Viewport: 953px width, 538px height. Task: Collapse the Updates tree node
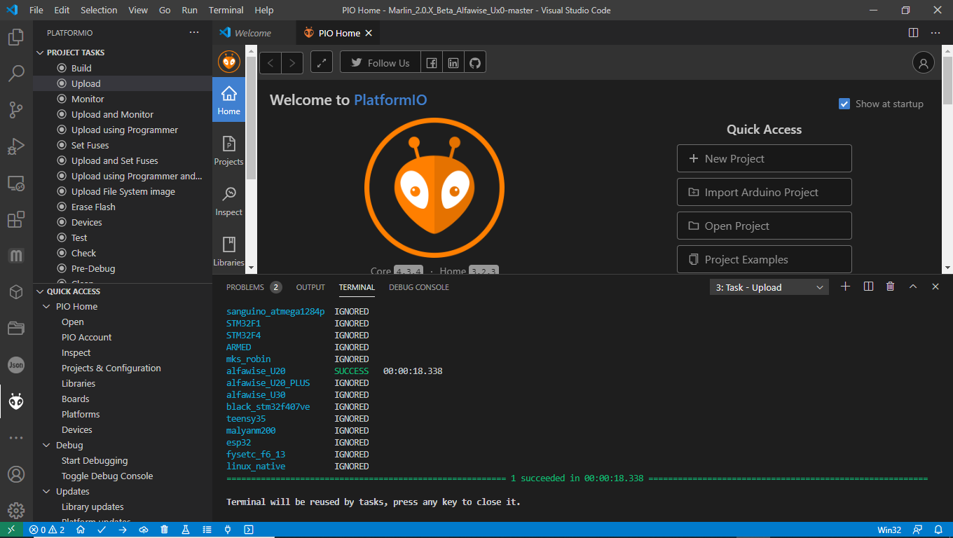[47, 492]
